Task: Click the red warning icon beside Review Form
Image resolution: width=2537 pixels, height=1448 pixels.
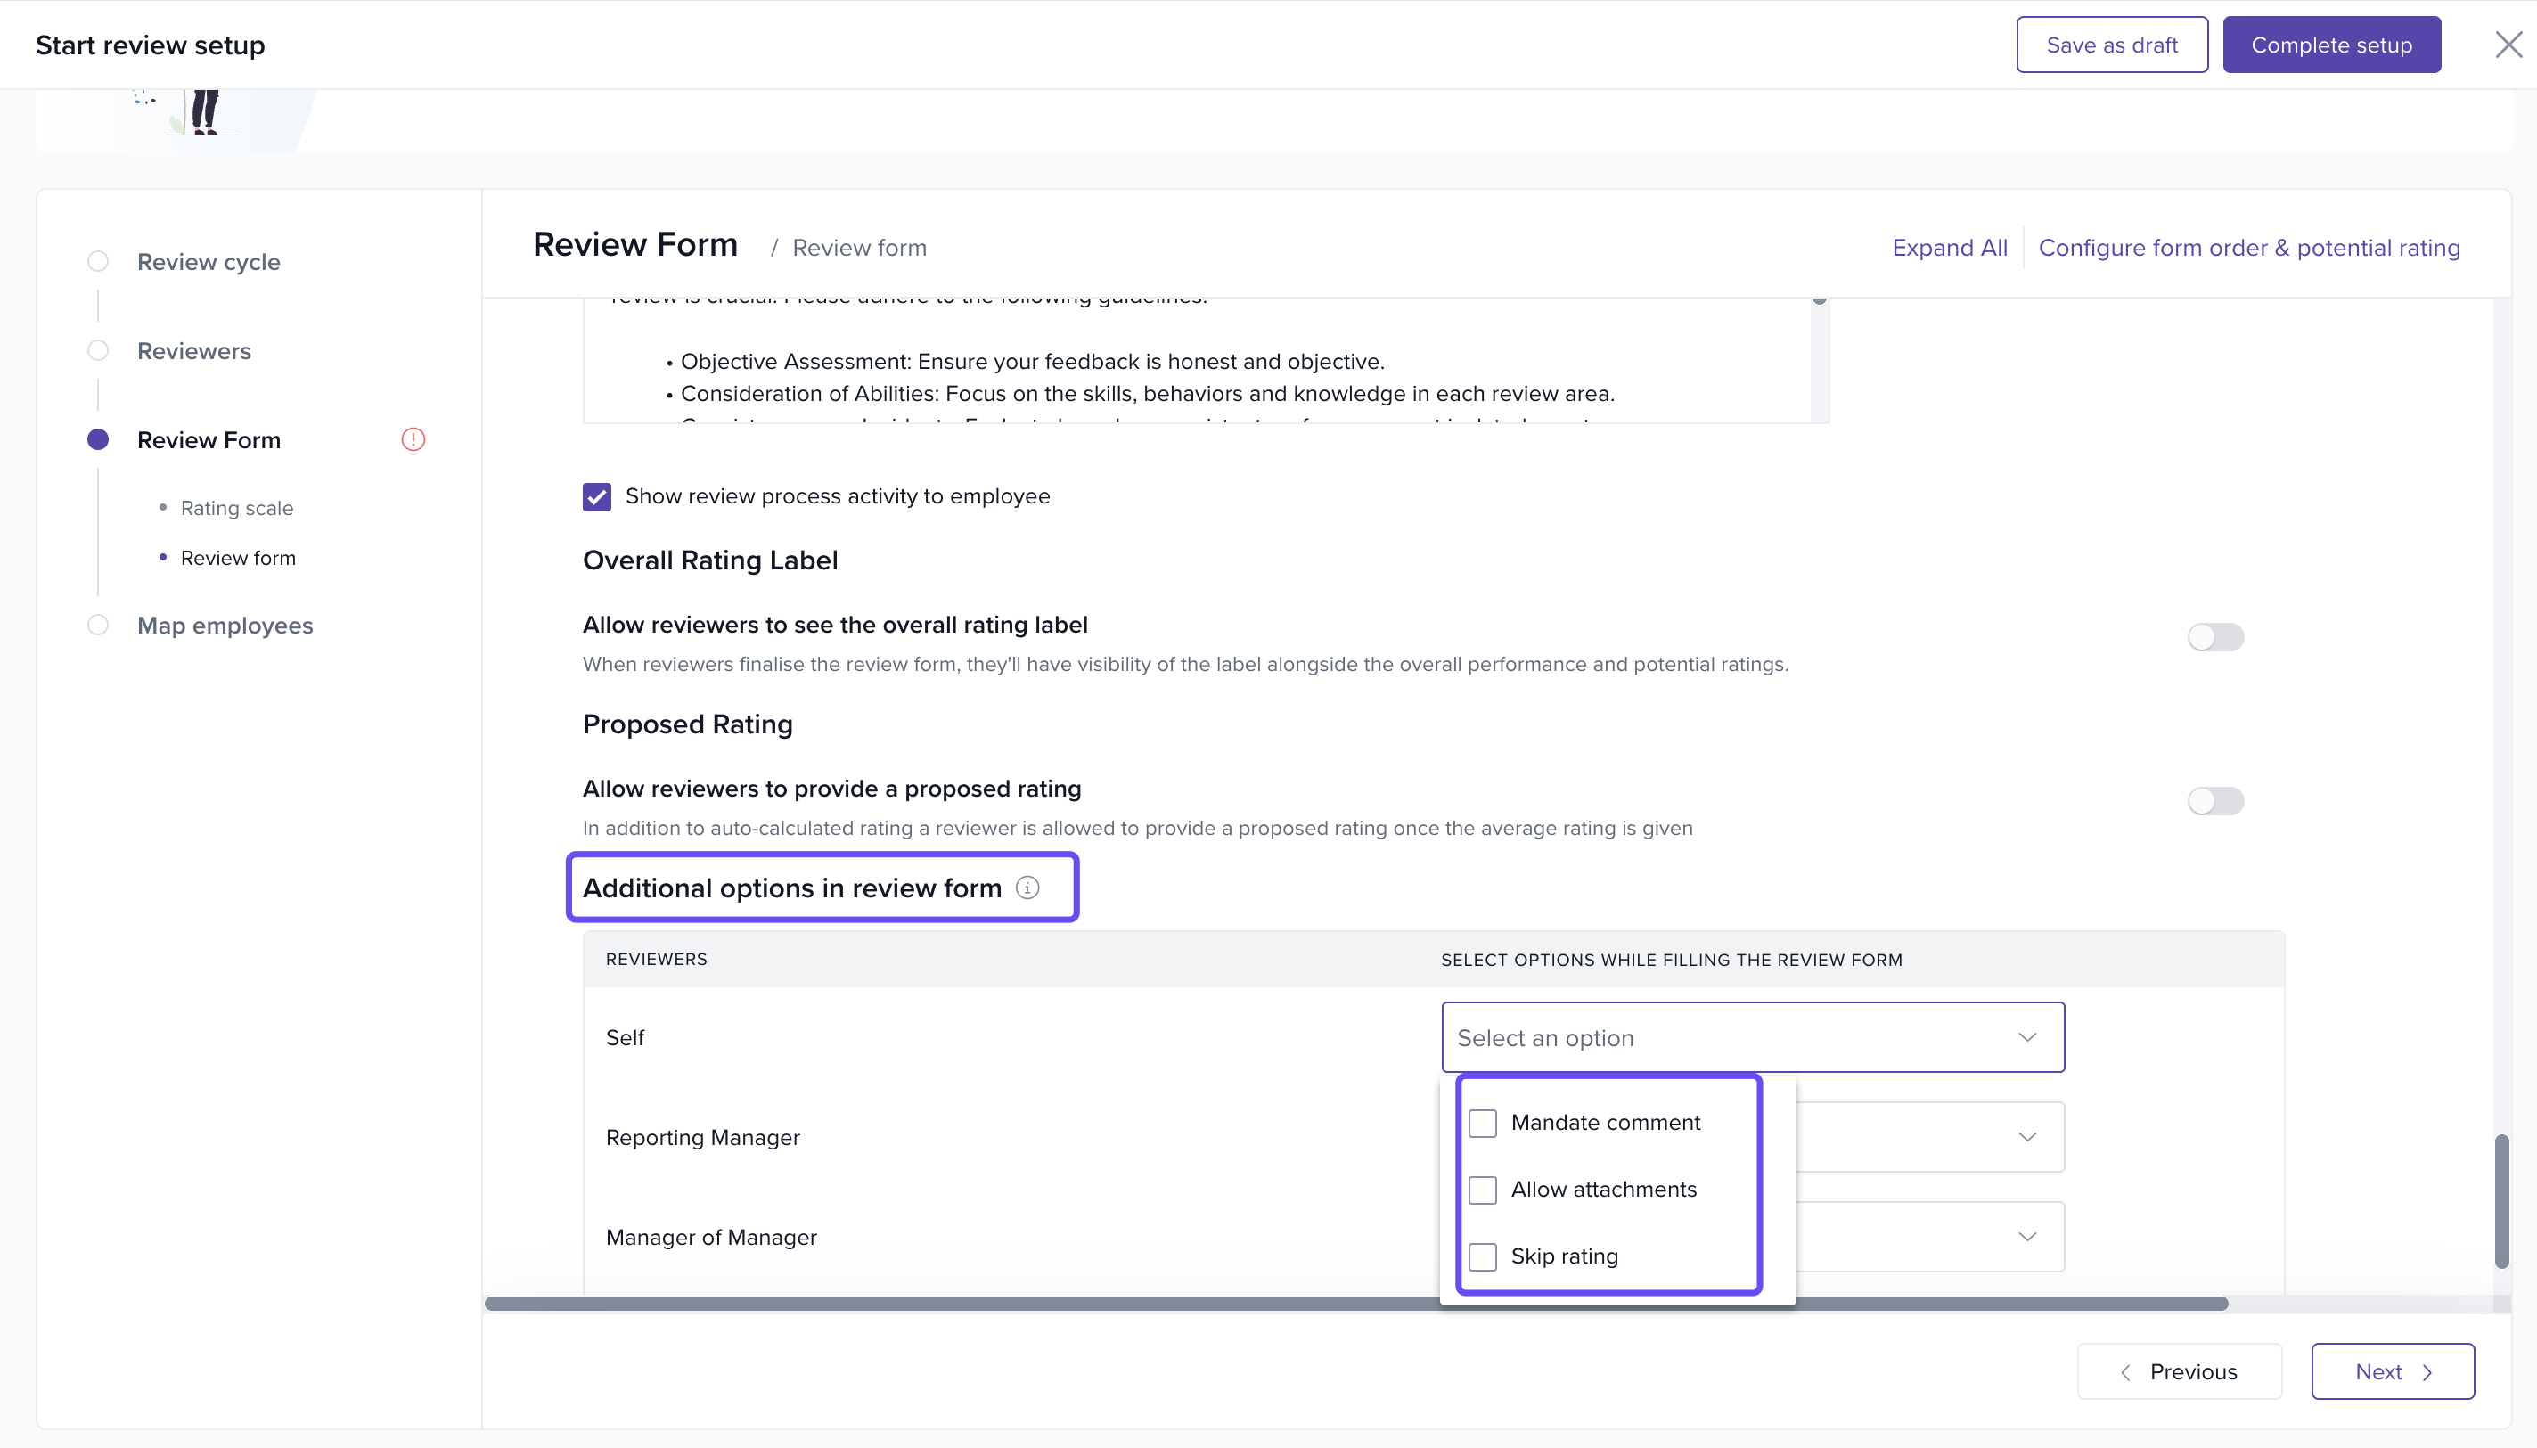Action: tap(413, 439)
